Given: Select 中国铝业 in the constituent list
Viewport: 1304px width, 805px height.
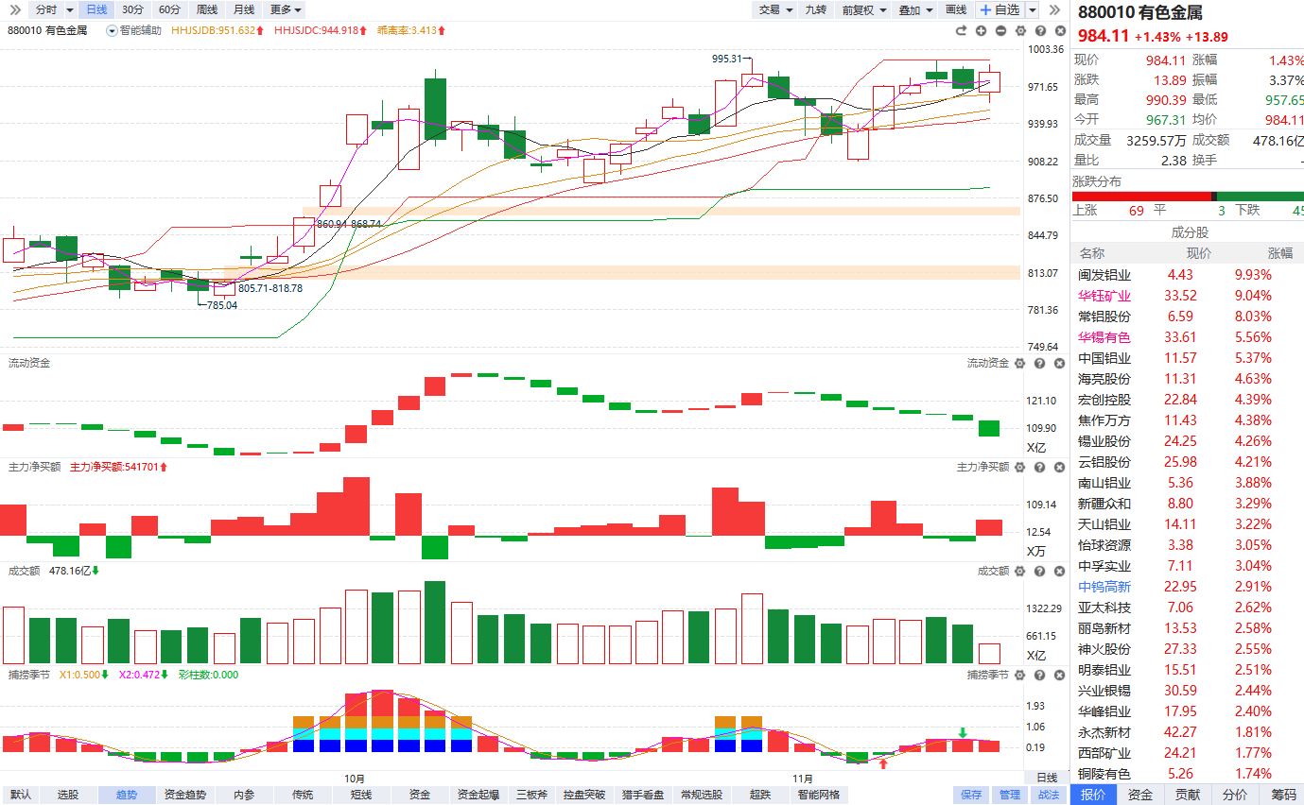Looking at the screenshot, I should [x=1104, y=358].
